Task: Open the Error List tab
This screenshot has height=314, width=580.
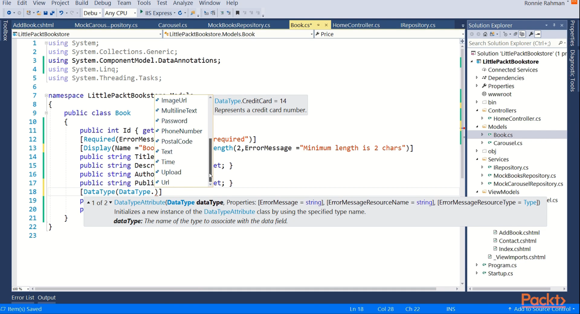Action: coord(23,298)
